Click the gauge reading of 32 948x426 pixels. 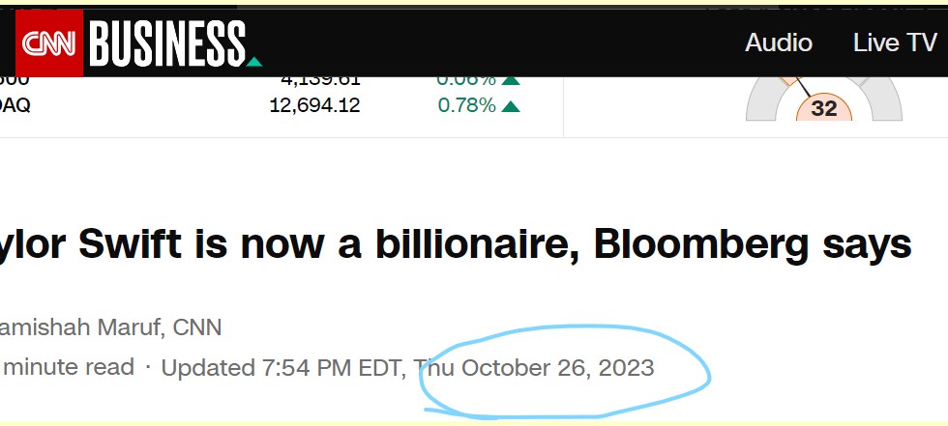823,108
